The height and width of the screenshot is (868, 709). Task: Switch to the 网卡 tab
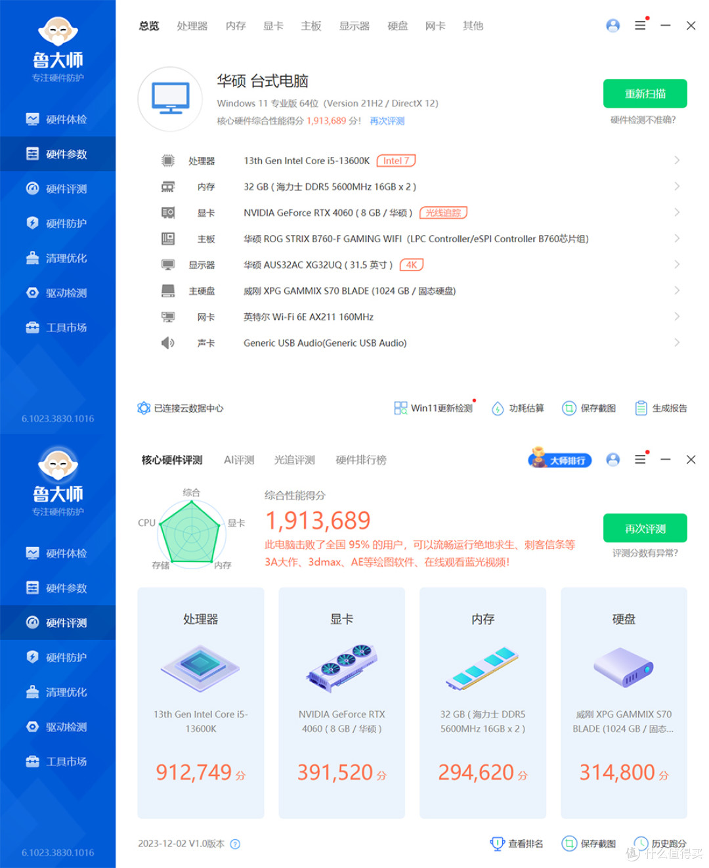(435, 26)
